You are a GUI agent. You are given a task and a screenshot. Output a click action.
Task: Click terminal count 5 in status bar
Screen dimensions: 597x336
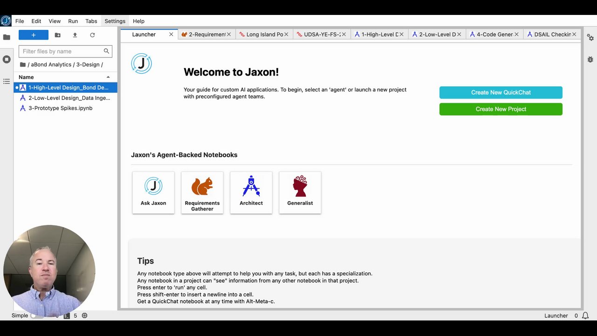click(x=75, y=316)
